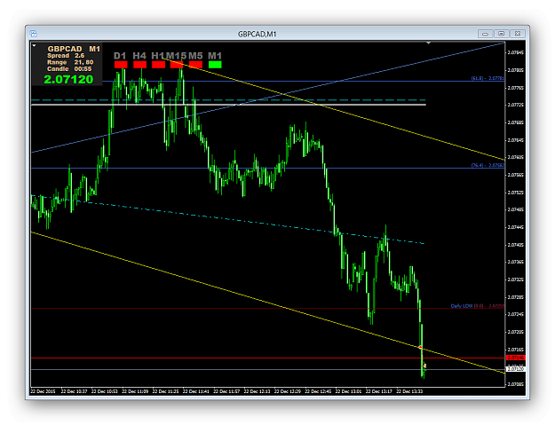Click the Spread 2.6 info line
This screenshot has height=425, width=555.
pos(66,56)
